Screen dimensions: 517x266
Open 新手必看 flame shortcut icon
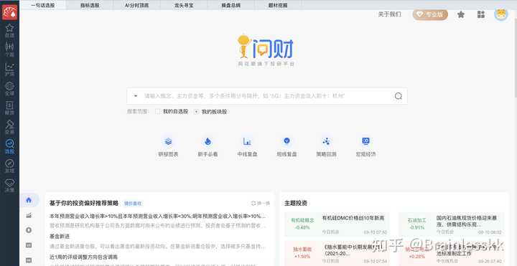[x=208, y=141]
